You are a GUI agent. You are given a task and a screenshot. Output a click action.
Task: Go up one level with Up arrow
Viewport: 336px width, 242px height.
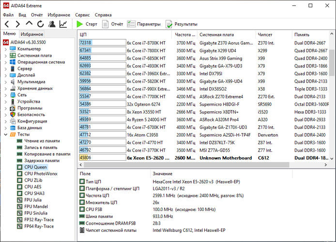[29, 24]
